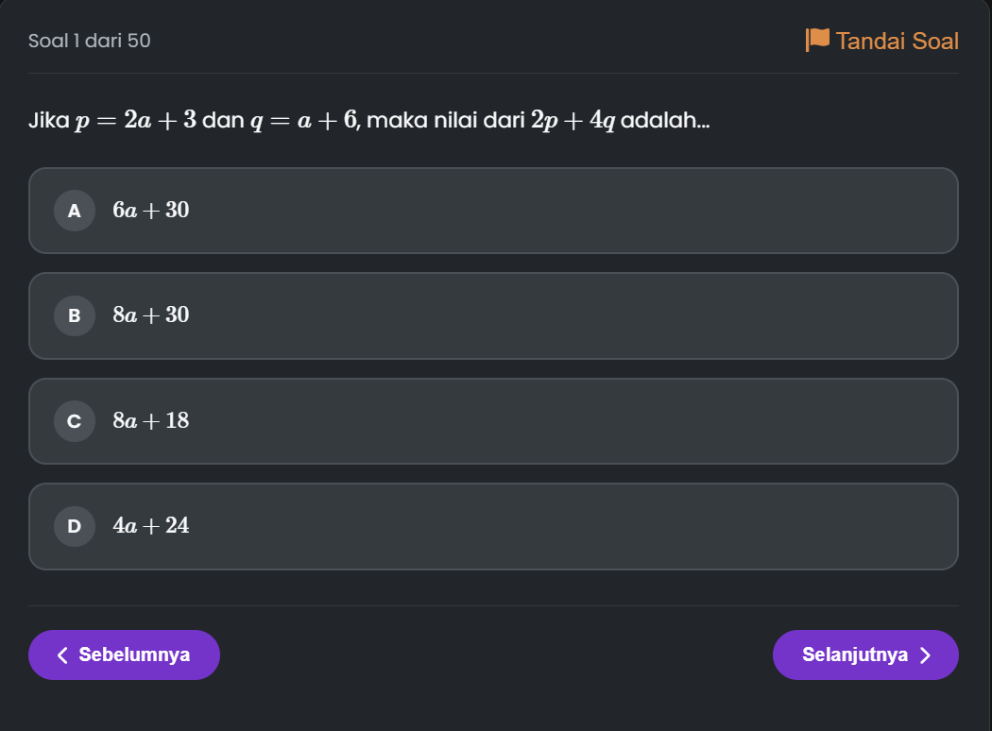
Task: Click empty area of option D card
Action: click(570, 526)
